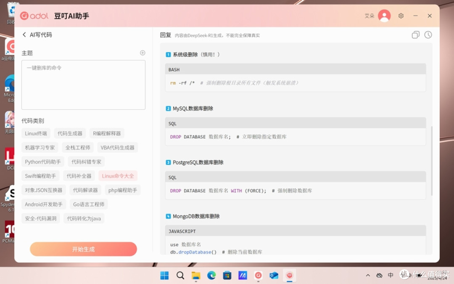
Task: Open the red adol app in taskbar
Action: pyautogui.click(x=258, y=275)
